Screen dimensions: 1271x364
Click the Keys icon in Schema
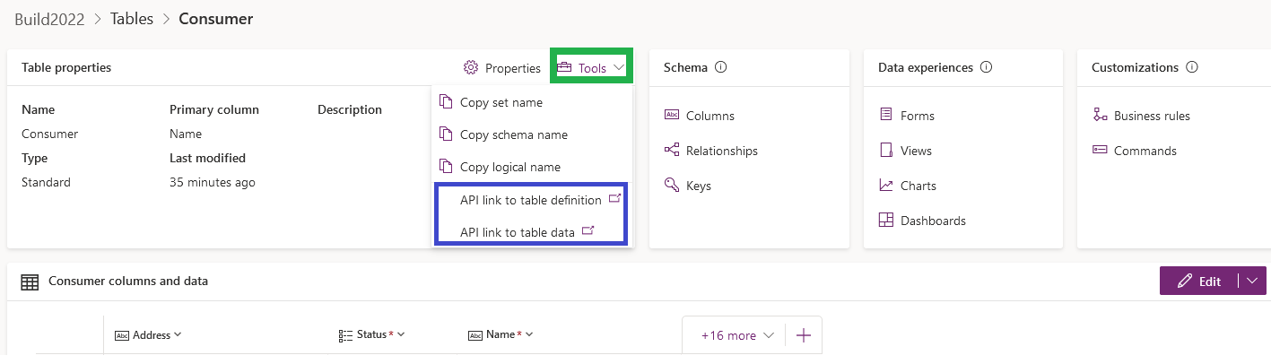672,186
